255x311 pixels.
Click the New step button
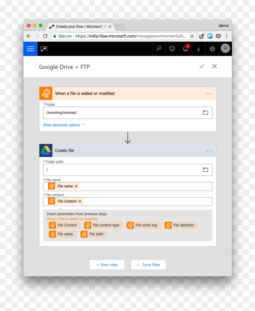coord(107,264)
